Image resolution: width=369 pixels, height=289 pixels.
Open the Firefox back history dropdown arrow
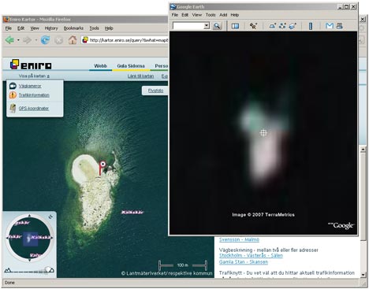(18, 40)
